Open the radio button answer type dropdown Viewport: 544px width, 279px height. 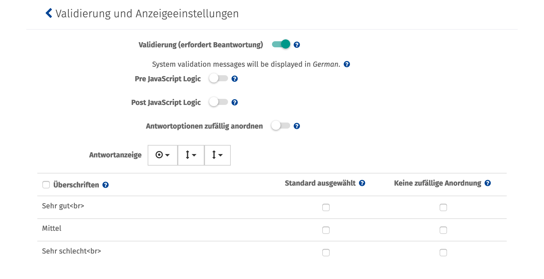[163, 155]
